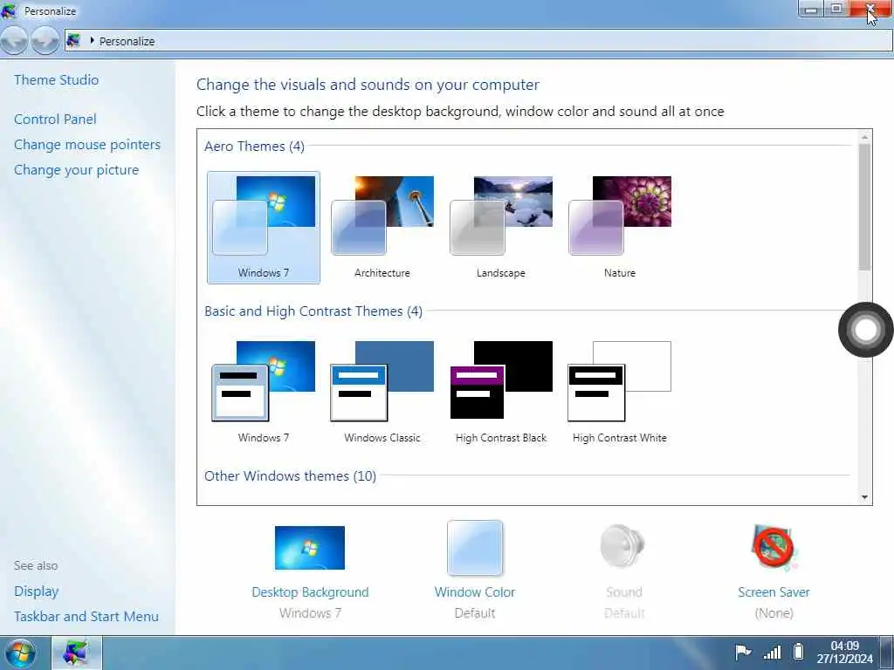Click Personalize in the address bar

127,41
